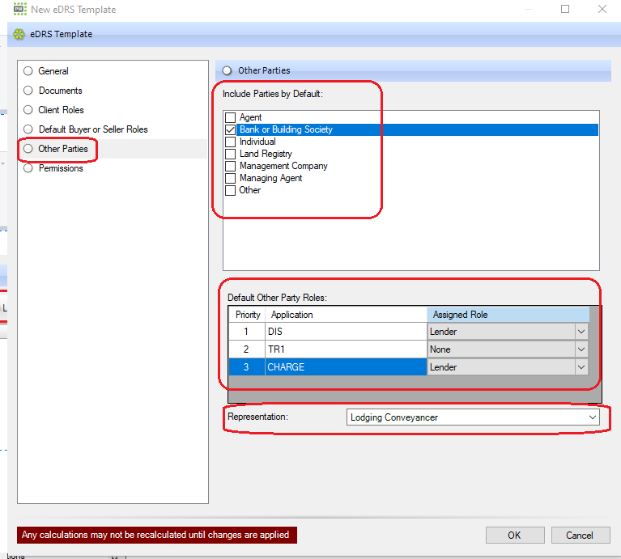Enable the Agent checkbox
621x559 pixels.
[231, 118]
